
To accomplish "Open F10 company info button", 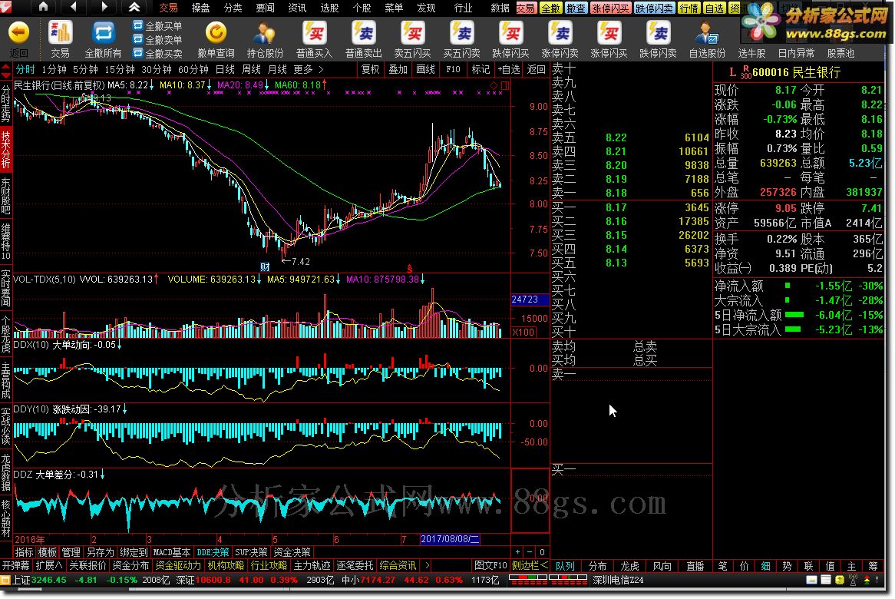I will pyautogui.click(x=453, y=69).
